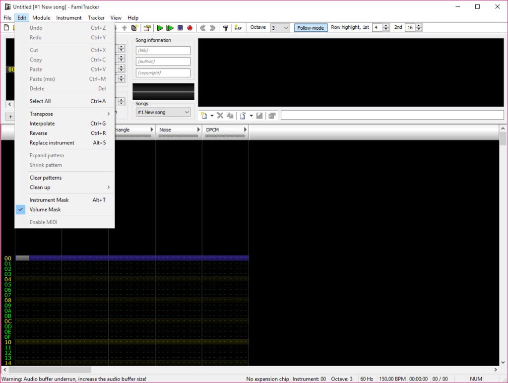Click the previous frame double-arrow icon

[203, 28]
